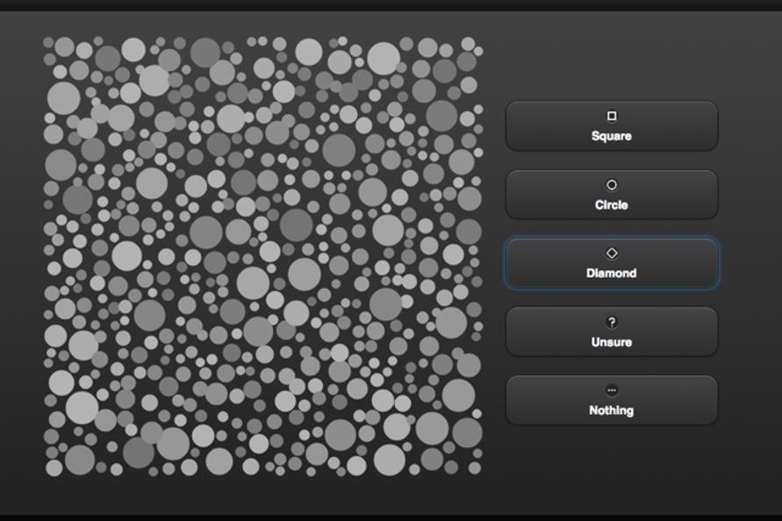Click the "Circle" text label
The width and height of the screenshot is (782, 521).
(612, 205)
